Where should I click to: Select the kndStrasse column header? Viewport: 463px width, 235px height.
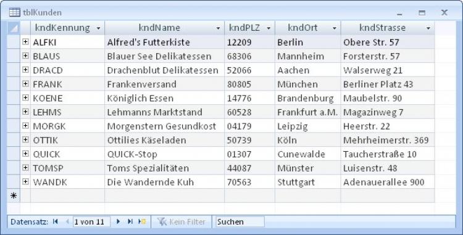pyautogui.click(x=388, y=28)
